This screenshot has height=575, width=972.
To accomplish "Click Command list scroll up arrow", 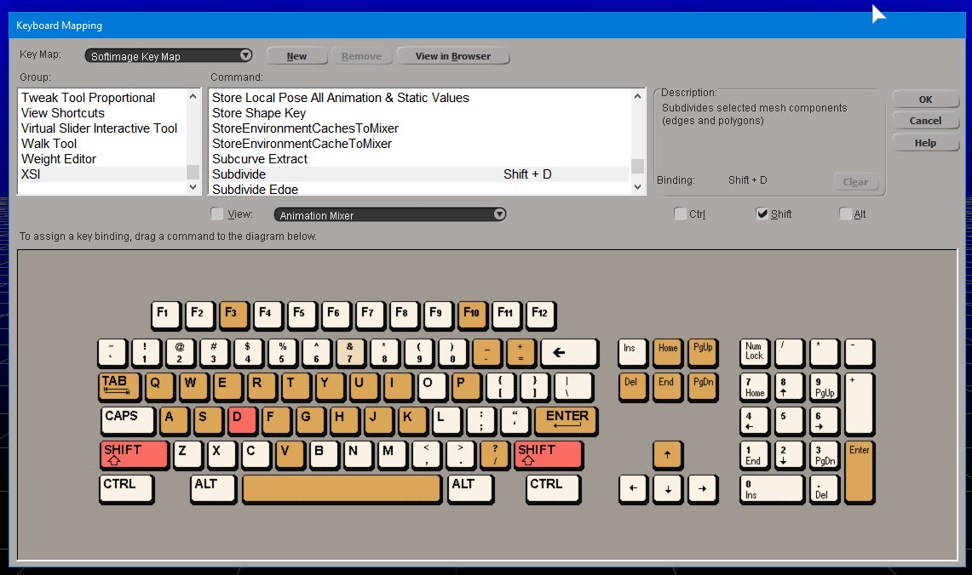I will point(637,97).
